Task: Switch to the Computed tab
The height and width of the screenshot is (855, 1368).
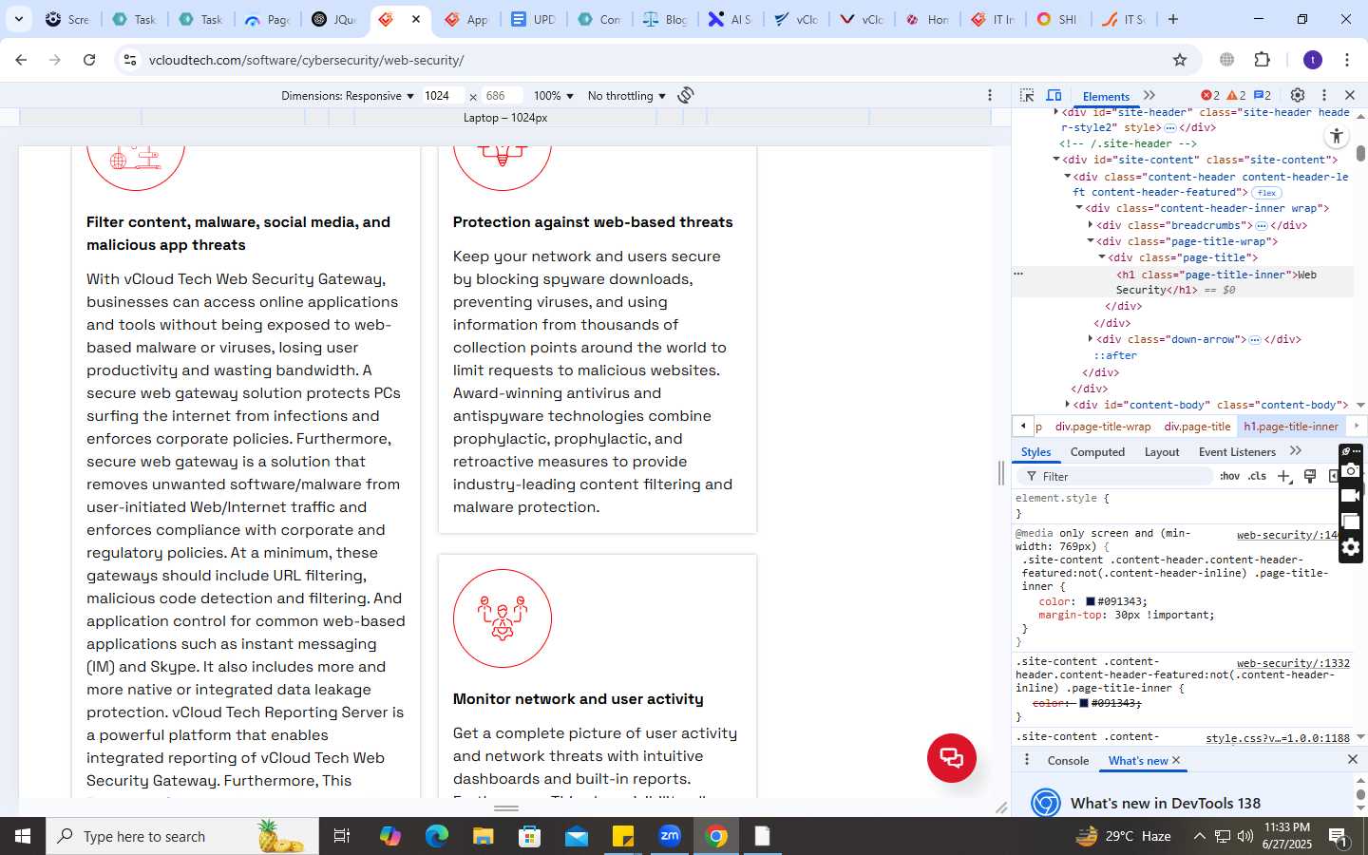Action: [1097, 452]
